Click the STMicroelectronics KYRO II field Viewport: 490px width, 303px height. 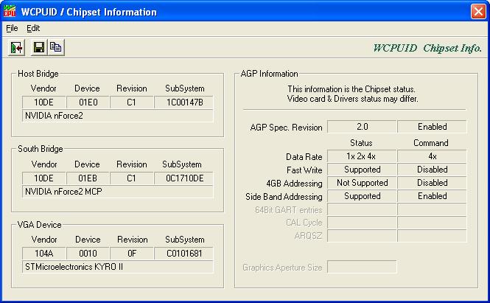(118, 267)
